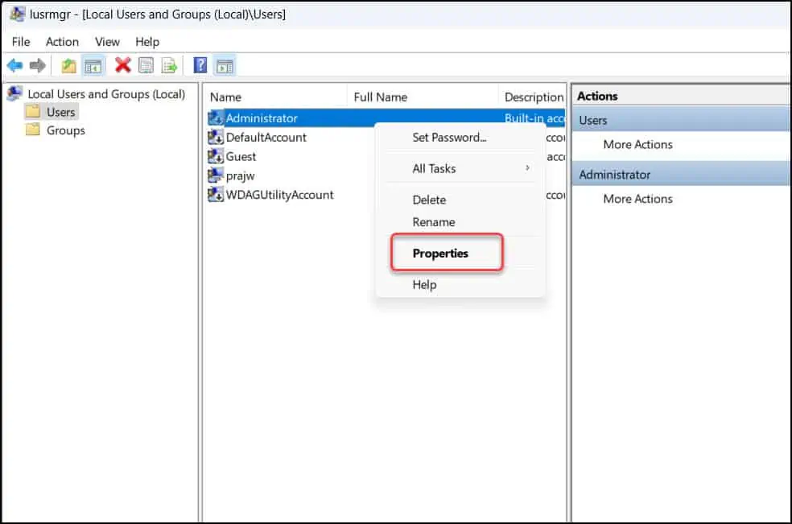This screenshot has width=792, height=524.
Task: Click the Up one level folder icon
Action: (x=68, y=66)
